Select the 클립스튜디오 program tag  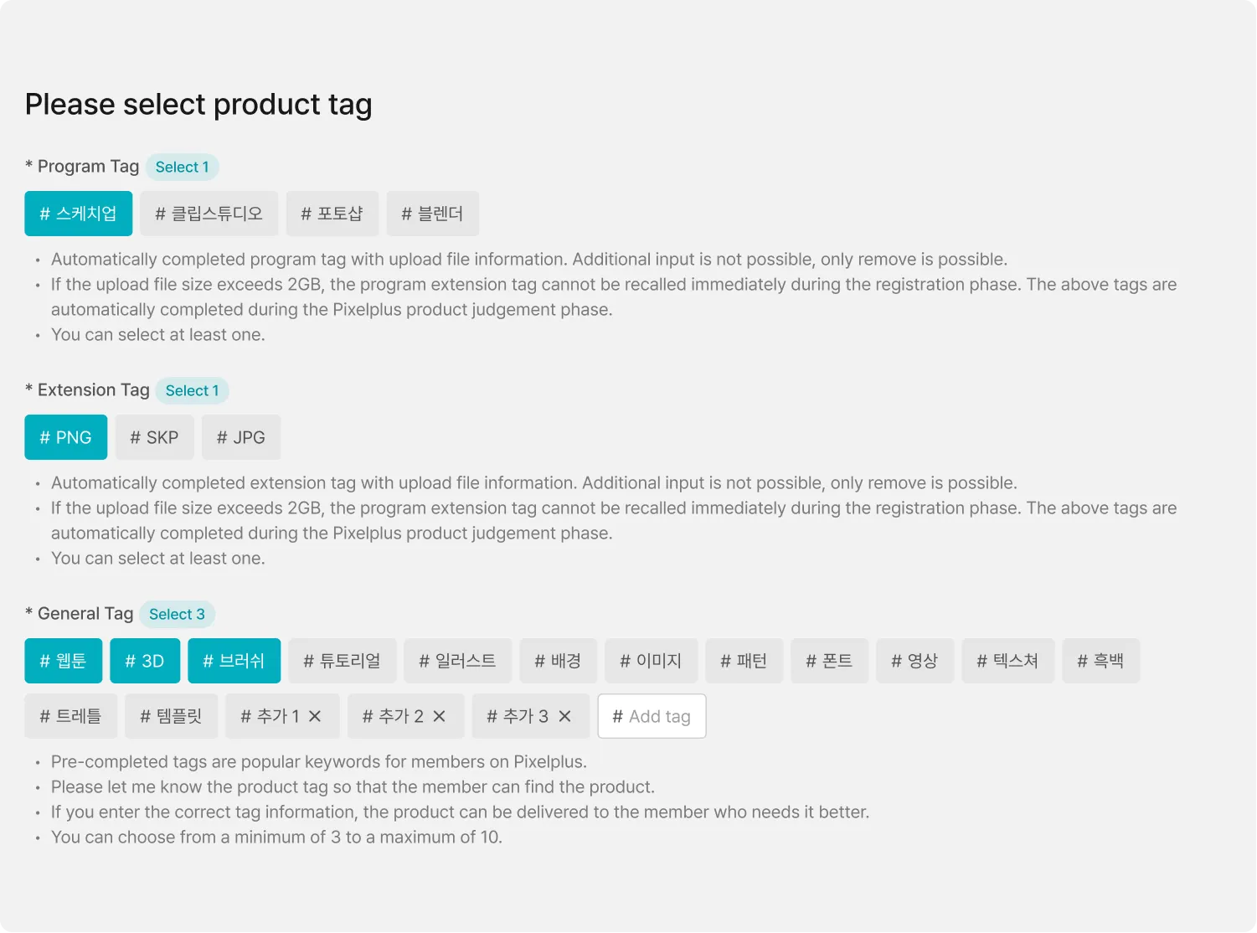[209, 214]
